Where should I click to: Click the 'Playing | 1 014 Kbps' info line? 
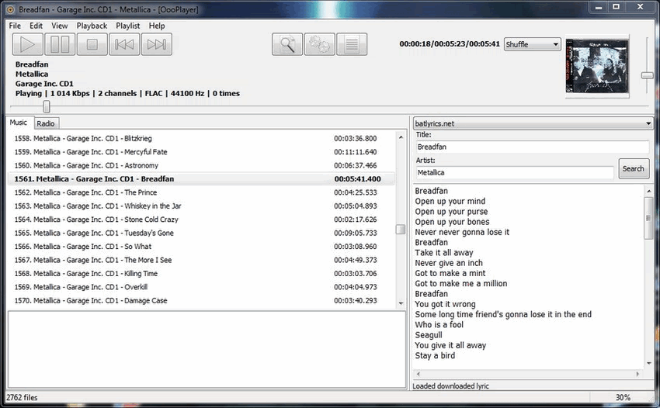tap(127, 93)
